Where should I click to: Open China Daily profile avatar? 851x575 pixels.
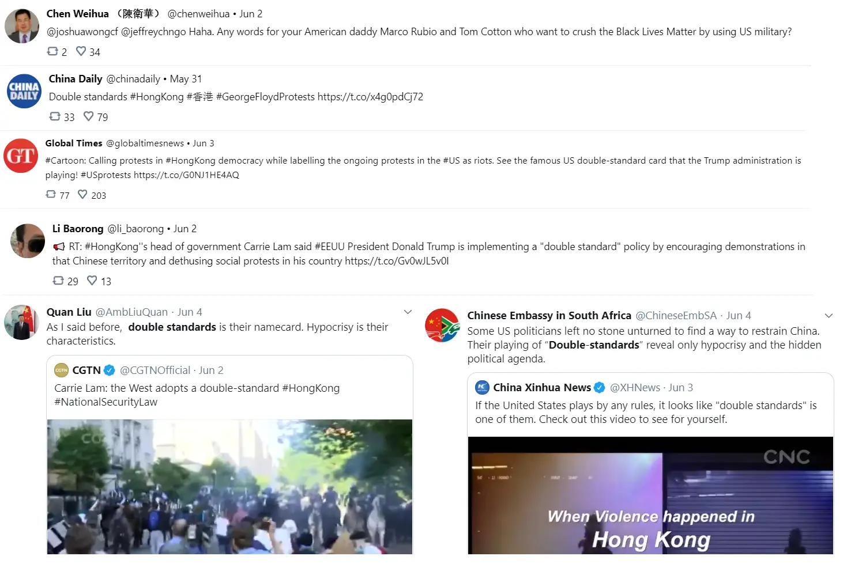pos(24,91)
